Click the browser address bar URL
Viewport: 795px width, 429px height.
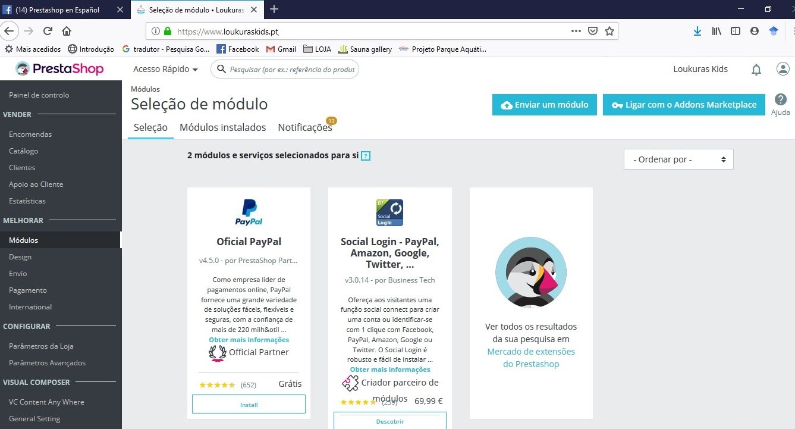click(x=228, y=32)
